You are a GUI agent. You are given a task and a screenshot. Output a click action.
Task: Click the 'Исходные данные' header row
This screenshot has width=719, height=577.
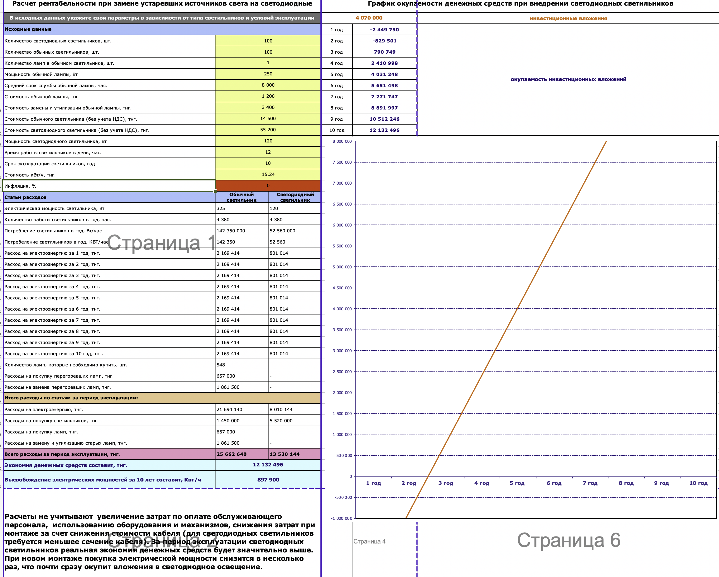162,29
